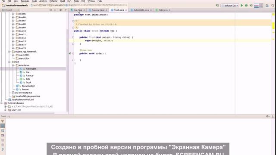
Task: Collapse myjava.npp.homework node
Action: tap(9, 52)
